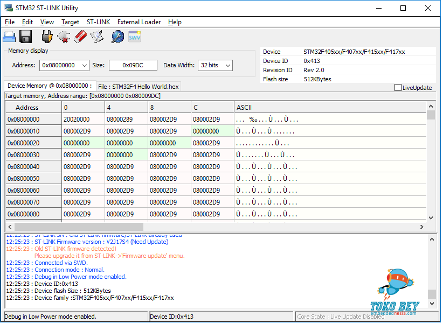Maximize the ST-LINK Utility window
The height and width of the screenshot is (323, 443).
point(403,8)
